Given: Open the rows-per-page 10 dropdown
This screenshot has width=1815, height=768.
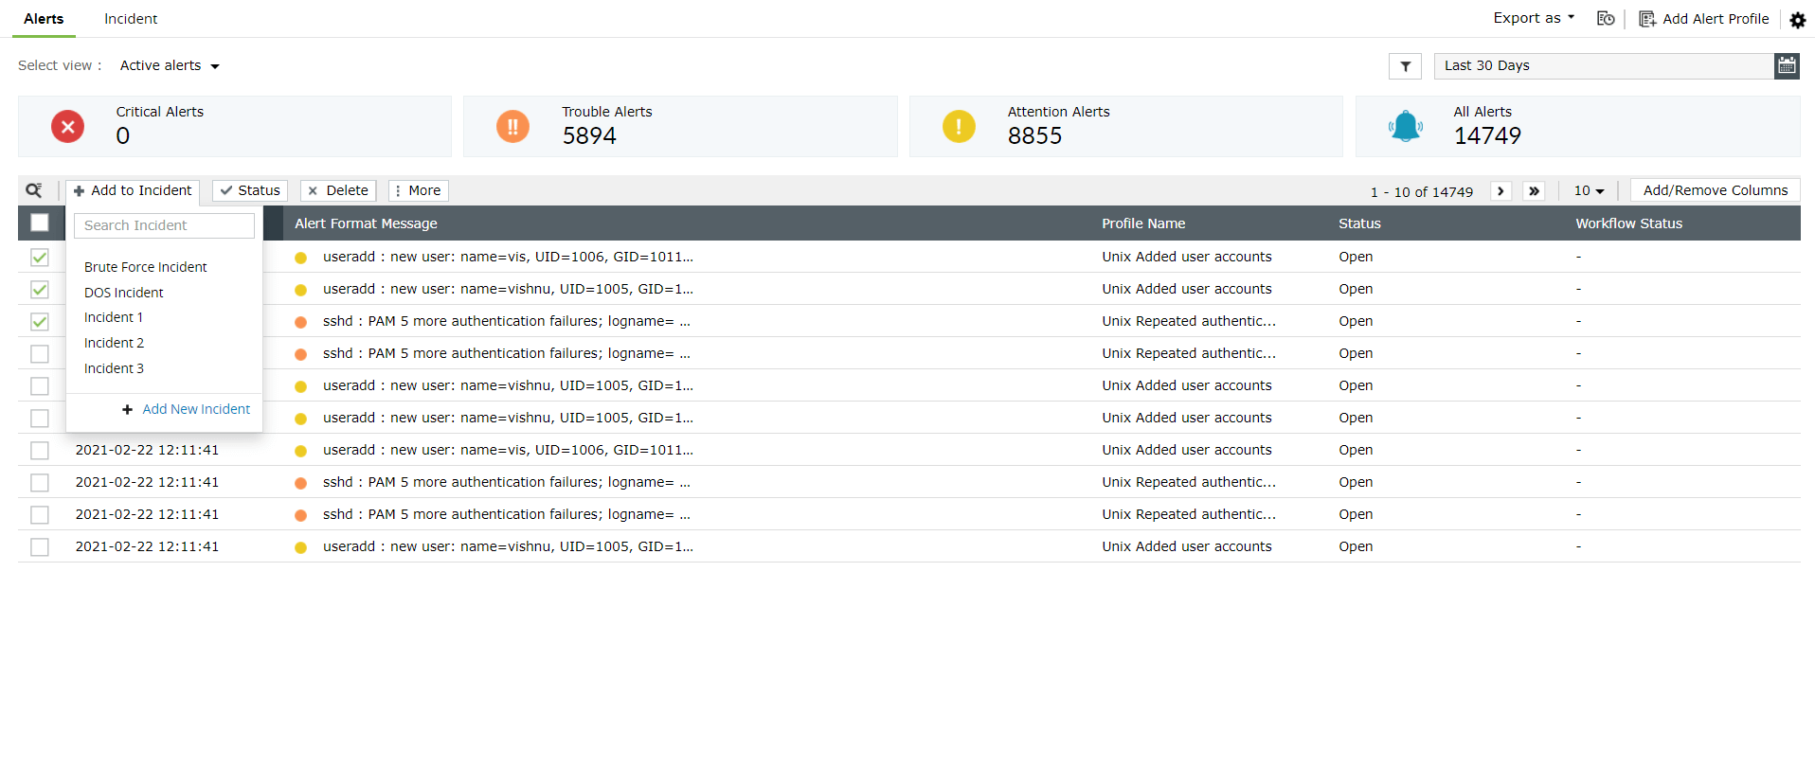Looking at the screenshot, I should click(1589, 191).
